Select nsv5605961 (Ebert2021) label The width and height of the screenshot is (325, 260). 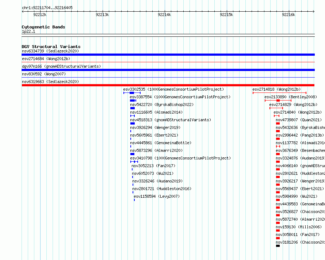coord(154,135)
